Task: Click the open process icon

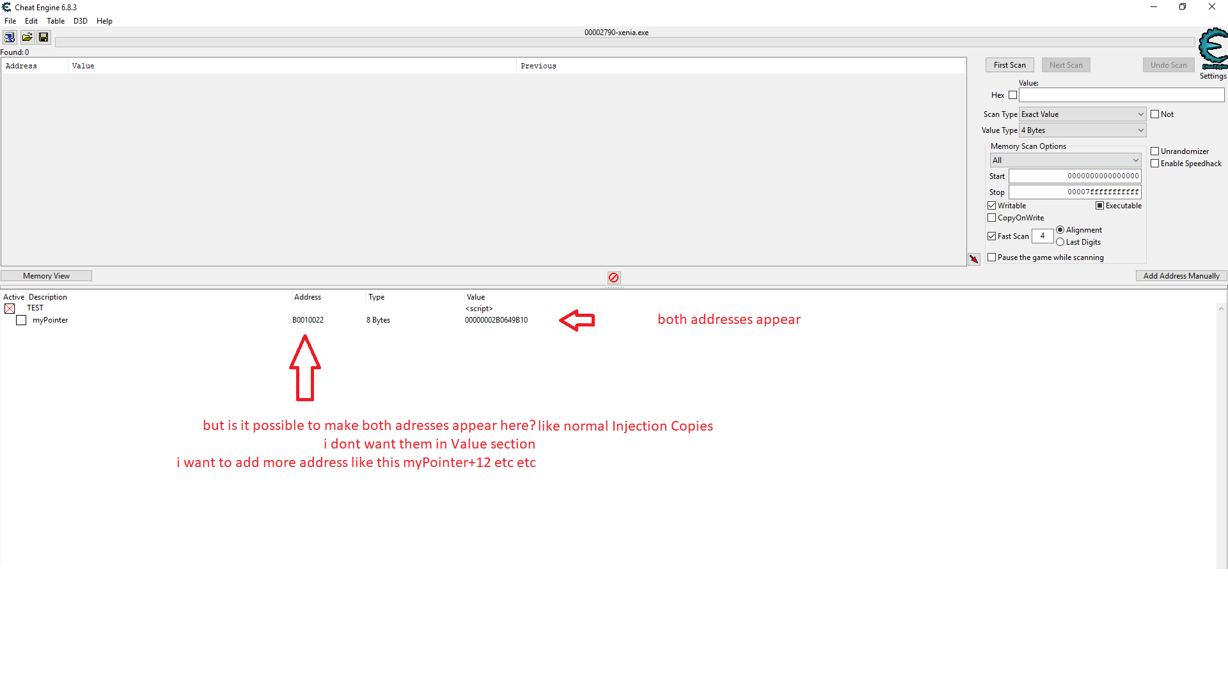Action: click(x=10, y=38)
